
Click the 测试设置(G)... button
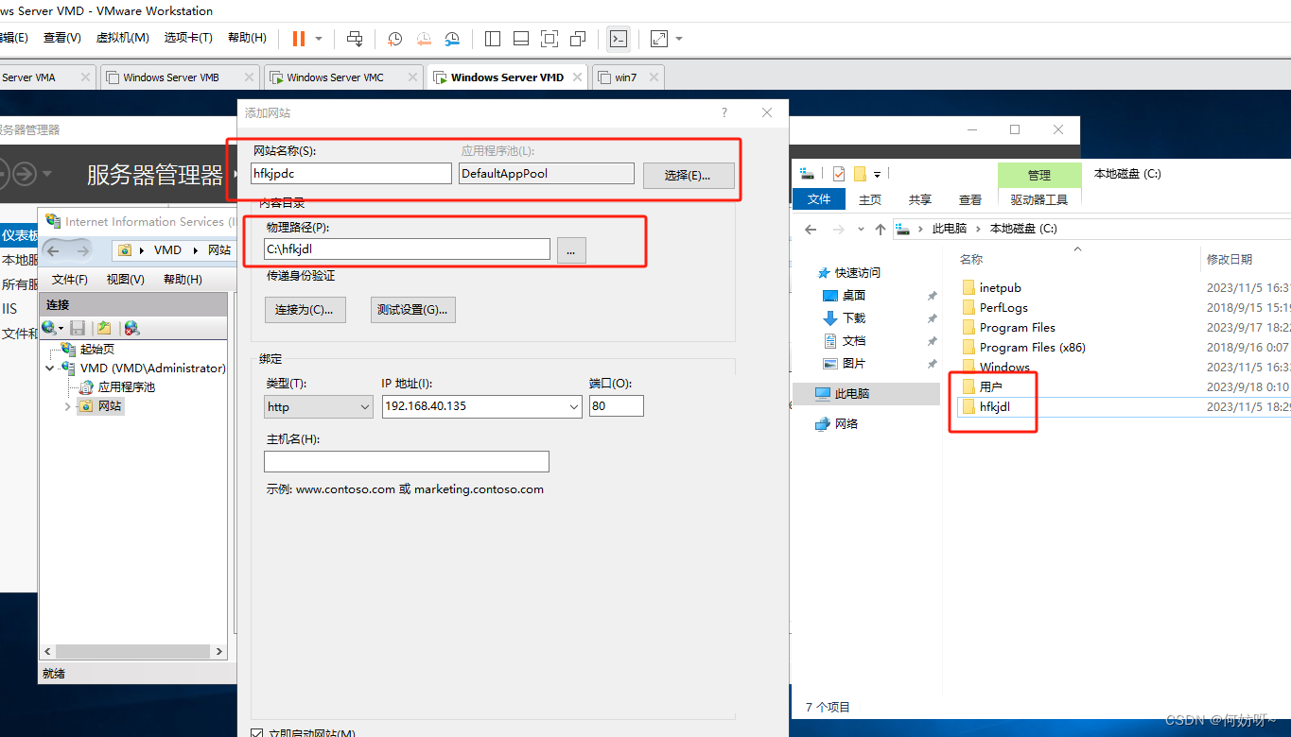[x=412, y=310]
